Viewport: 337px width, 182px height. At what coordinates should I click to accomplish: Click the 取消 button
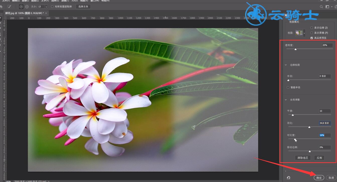pos(331,178)
